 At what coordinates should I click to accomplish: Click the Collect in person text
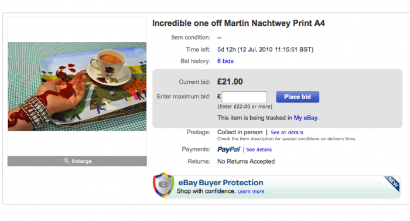tap(240, 132)
